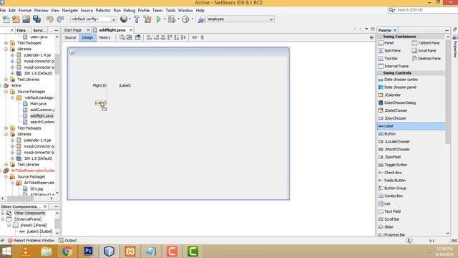Click the Selection Mode designer icon

(122, 37)
